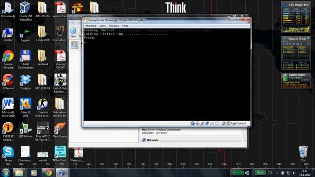
Task: Click the hard disk activity status icon
Action: [x=192, y=123]
